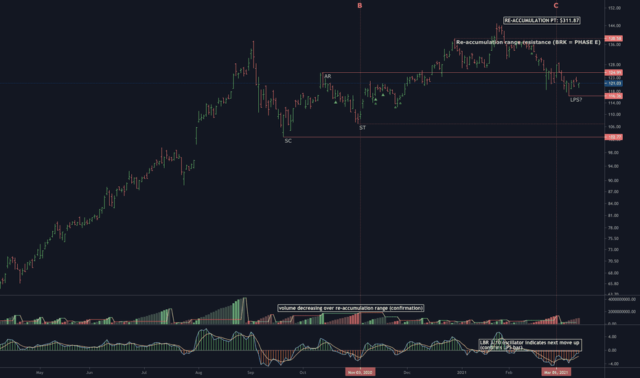Viewport: 640px width, 378px height.
Task: Click the Sep label on time axis
Action: [251, 373]
